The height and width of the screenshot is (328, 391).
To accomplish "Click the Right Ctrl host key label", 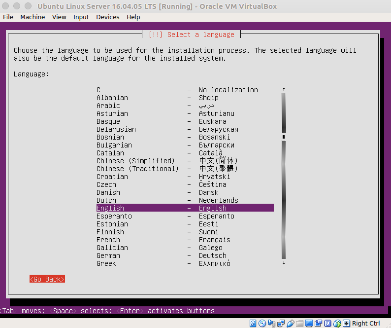I will (366, 323).
